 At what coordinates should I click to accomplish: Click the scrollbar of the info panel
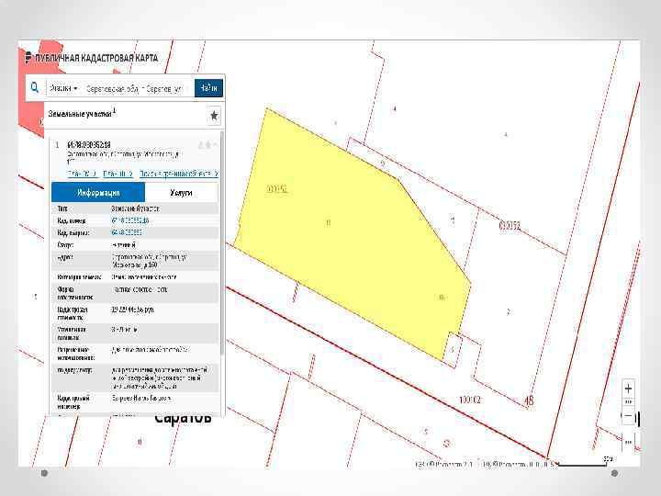click(x=222, y=242)
